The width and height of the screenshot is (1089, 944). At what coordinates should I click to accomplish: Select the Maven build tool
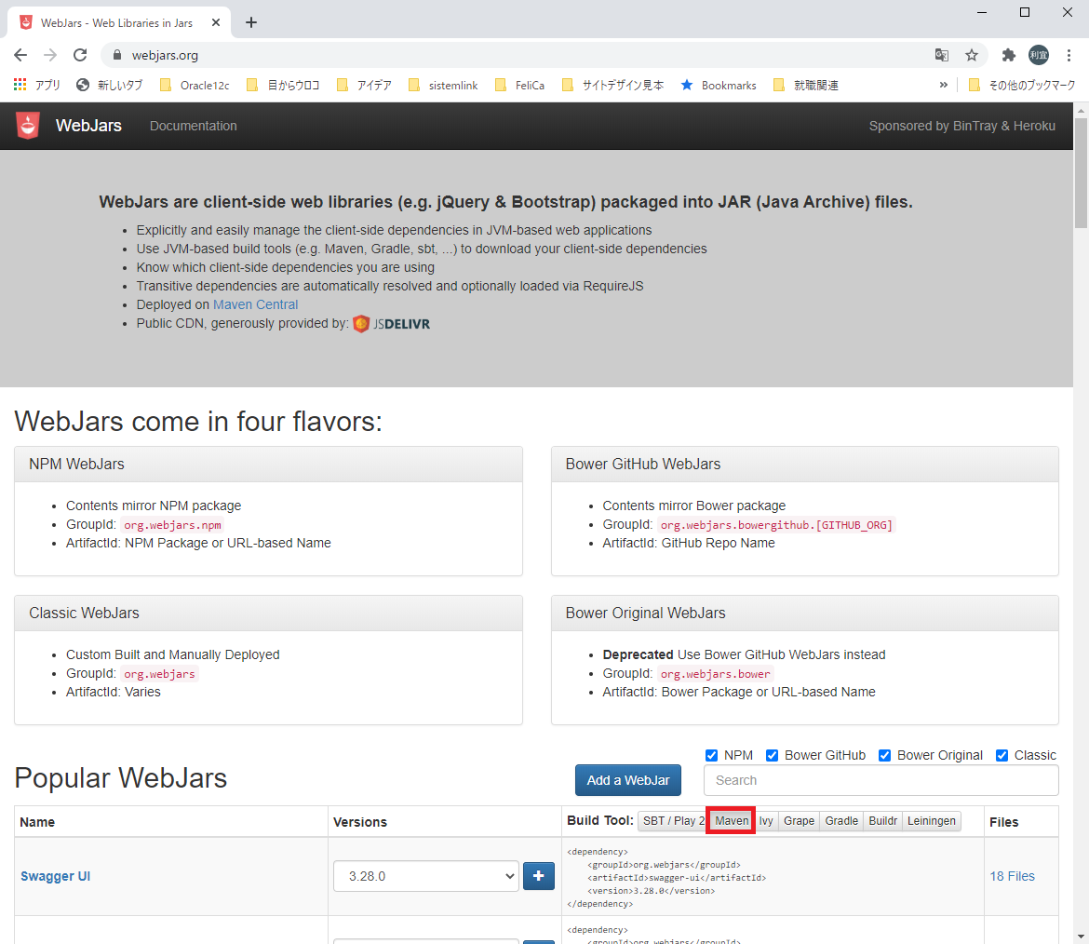coord(732,821)
